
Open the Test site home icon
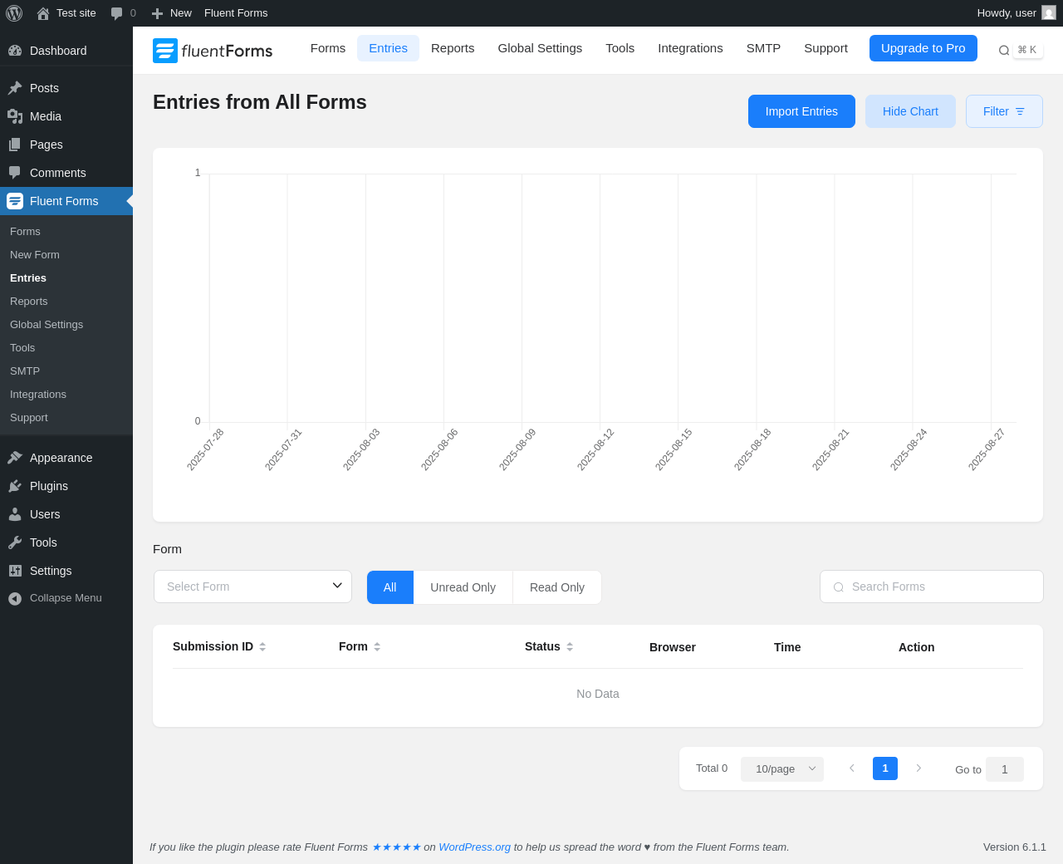coord(43,13)
